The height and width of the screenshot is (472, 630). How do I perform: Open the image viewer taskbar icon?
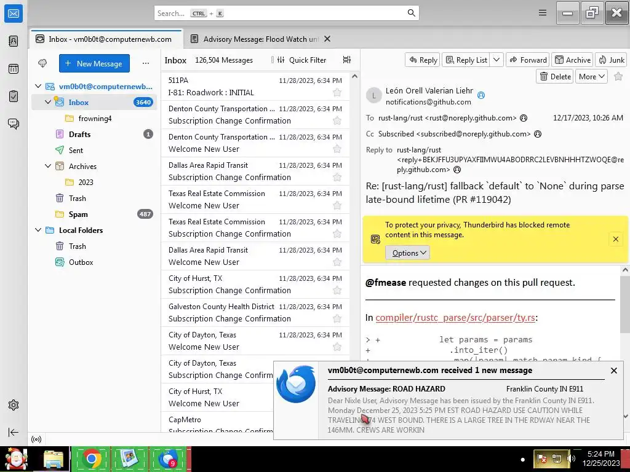(129, 458)
